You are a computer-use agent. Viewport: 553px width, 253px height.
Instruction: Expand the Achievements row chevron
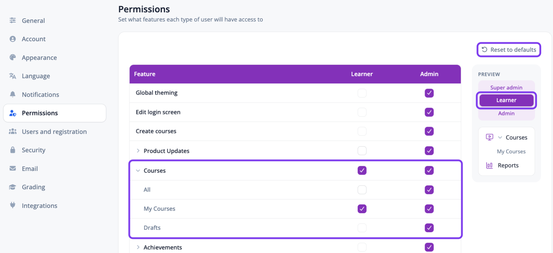point(138,247)
